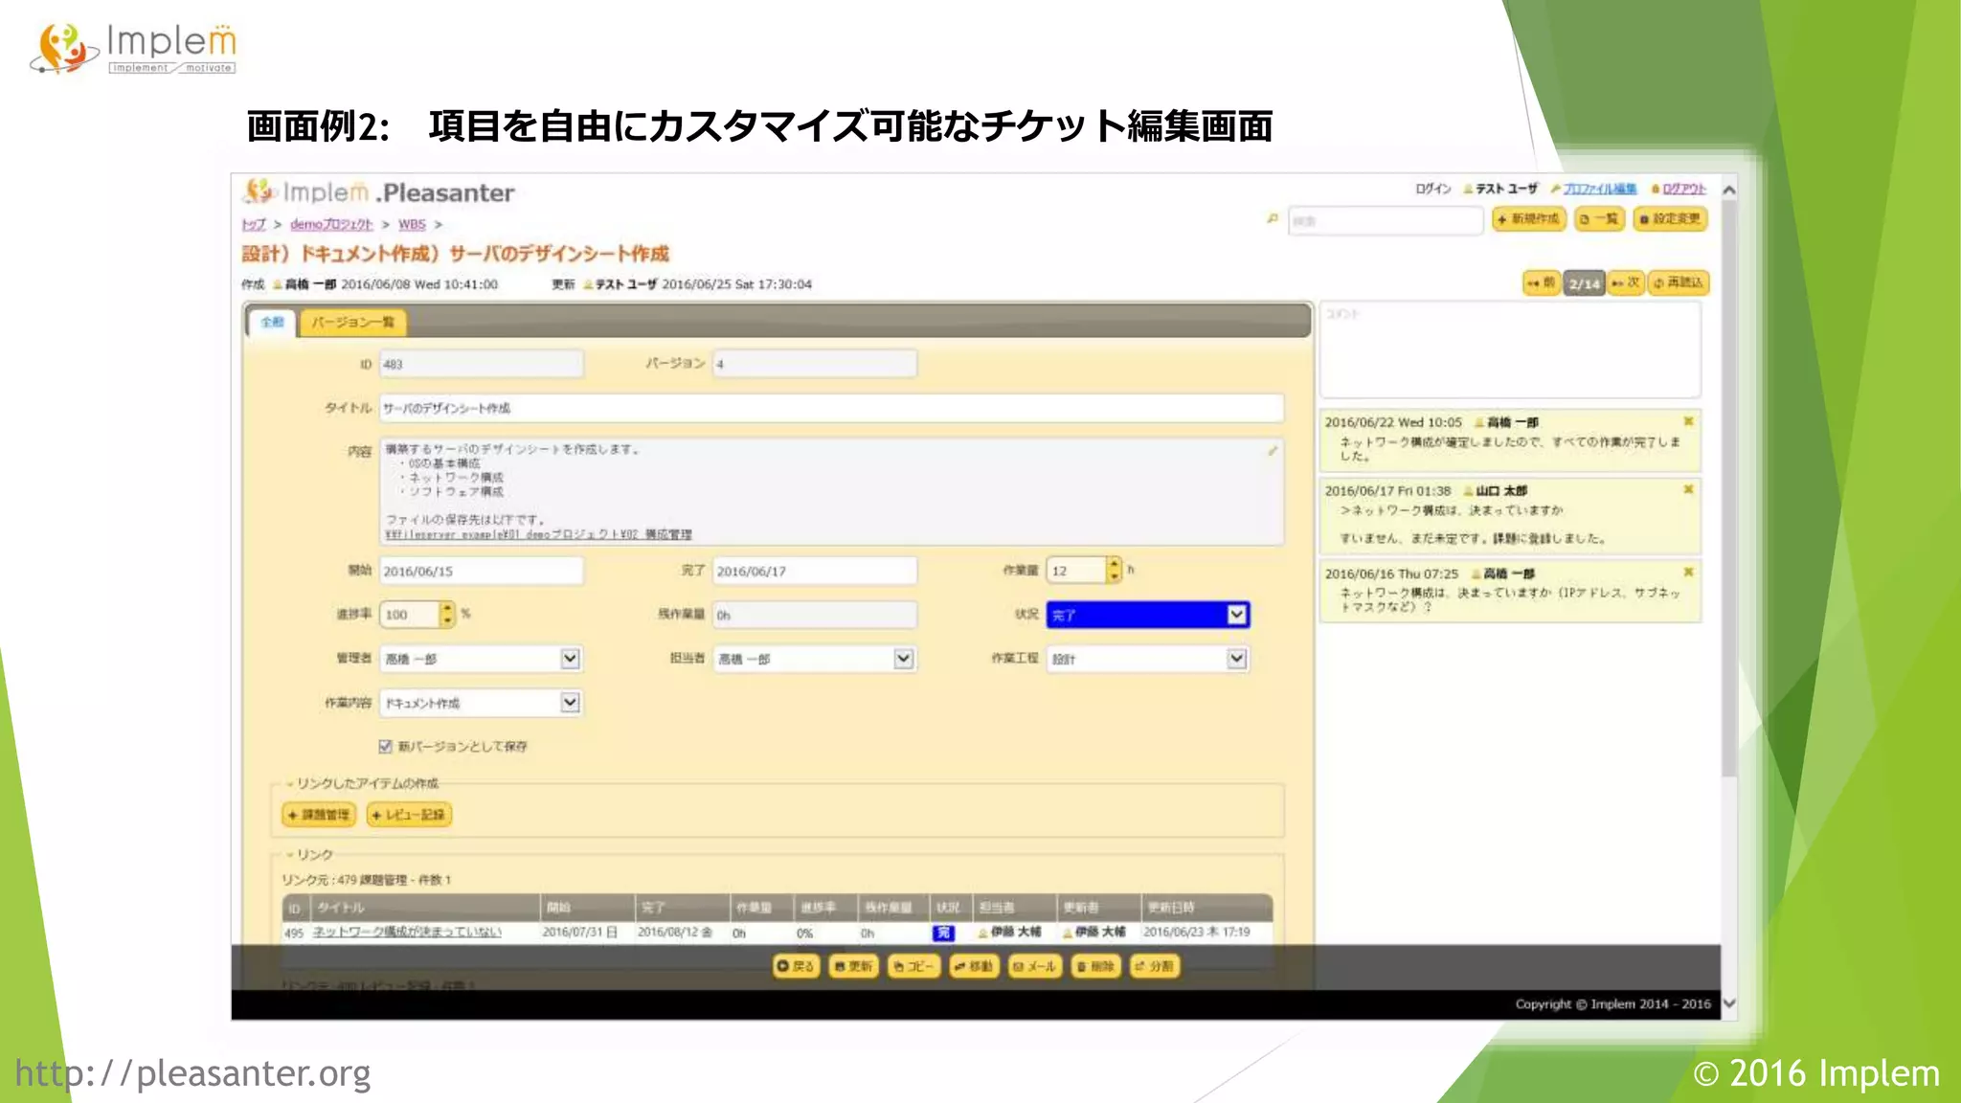Open the demoプロジェクト breadcrumb link
The width and height of the screenshot is (1961, 1103).
tap(331, 224)
